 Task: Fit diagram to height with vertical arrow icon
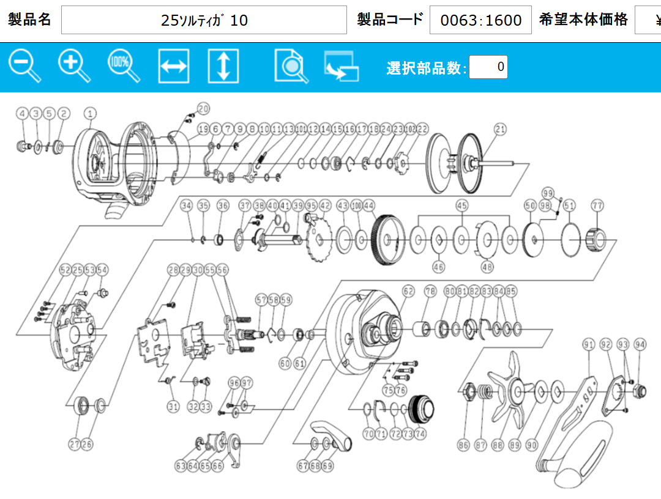pyautogui.click(x=223, y=67)
